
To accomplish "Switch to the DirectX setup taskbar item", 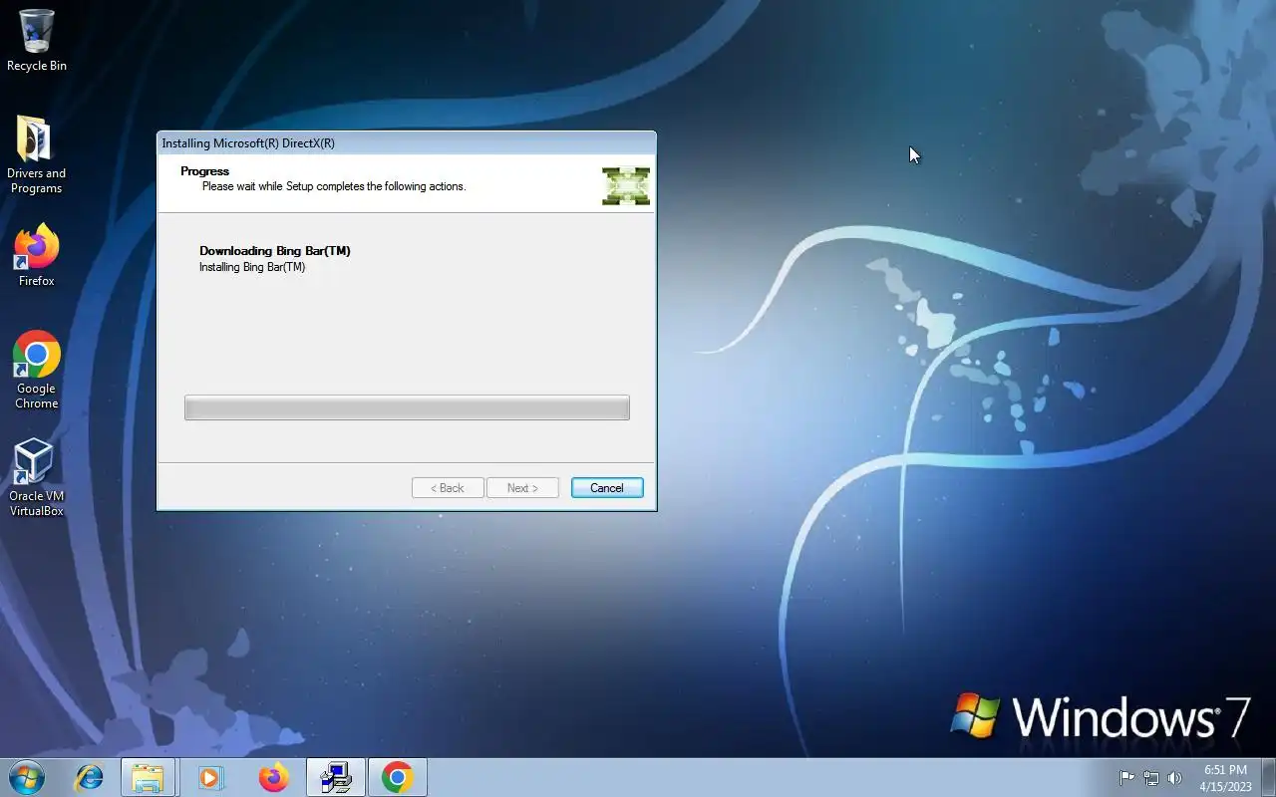I will (x=335, y=777).
